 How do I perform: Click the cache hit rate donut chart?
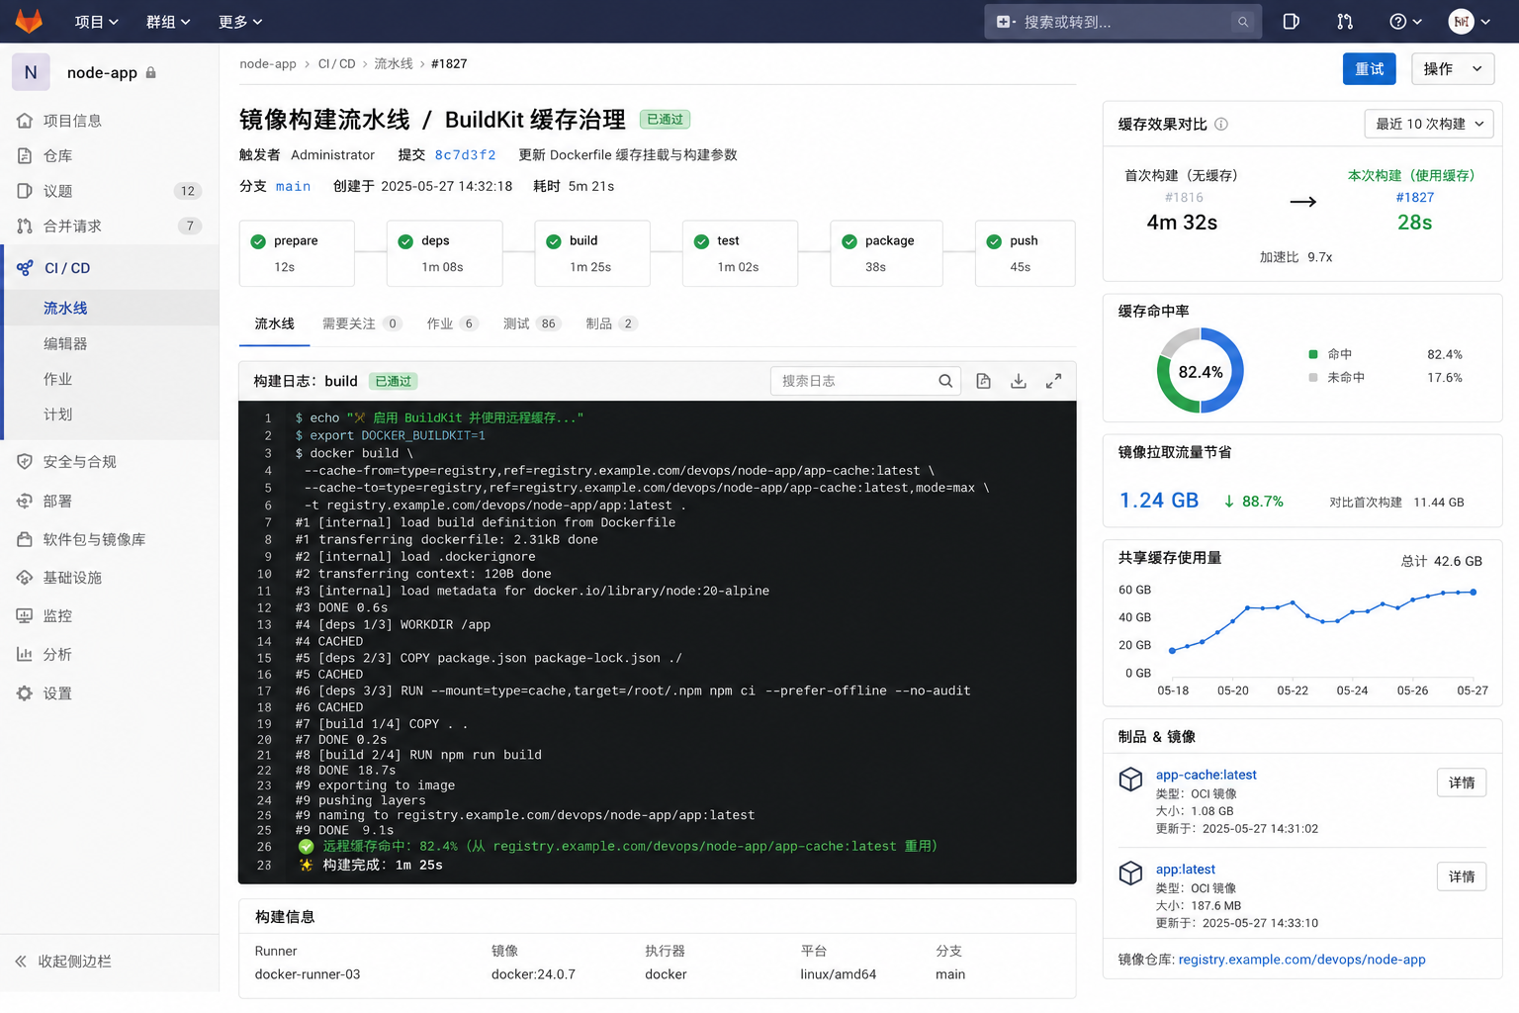point(1201,371)
